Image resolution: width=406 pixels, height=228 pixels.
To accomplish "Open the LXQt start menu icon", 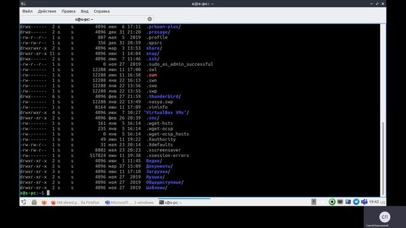I will click(x=24, y=202).
